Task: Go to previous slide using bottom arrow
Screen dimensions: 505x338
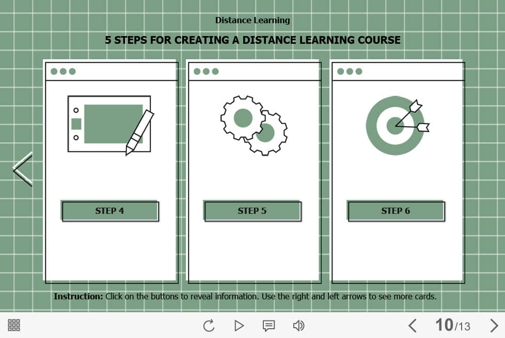Action: tap(412, 326)
